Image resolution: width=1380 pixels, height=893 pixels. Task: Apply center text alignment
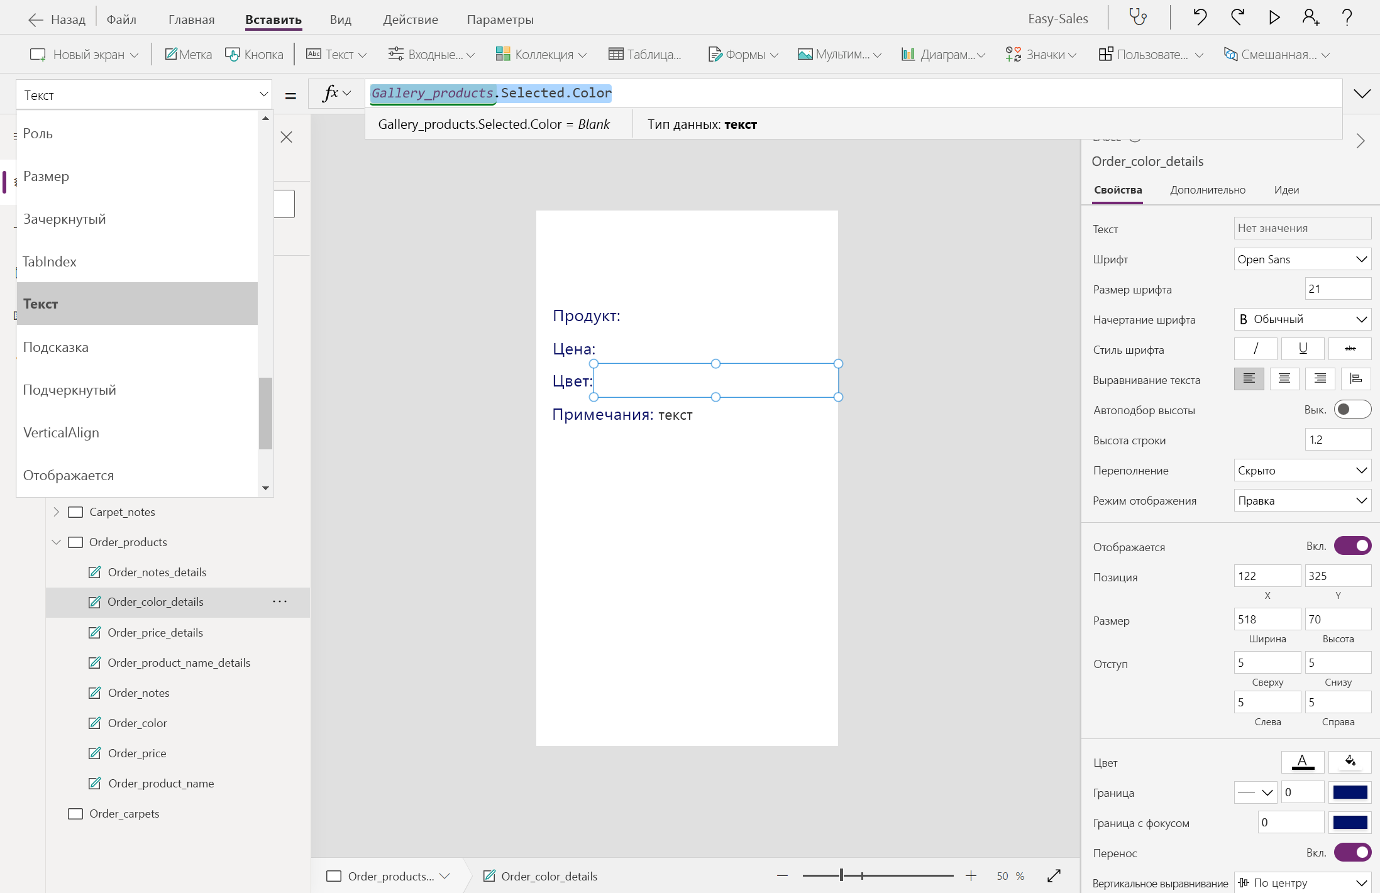click(1284, 379)
